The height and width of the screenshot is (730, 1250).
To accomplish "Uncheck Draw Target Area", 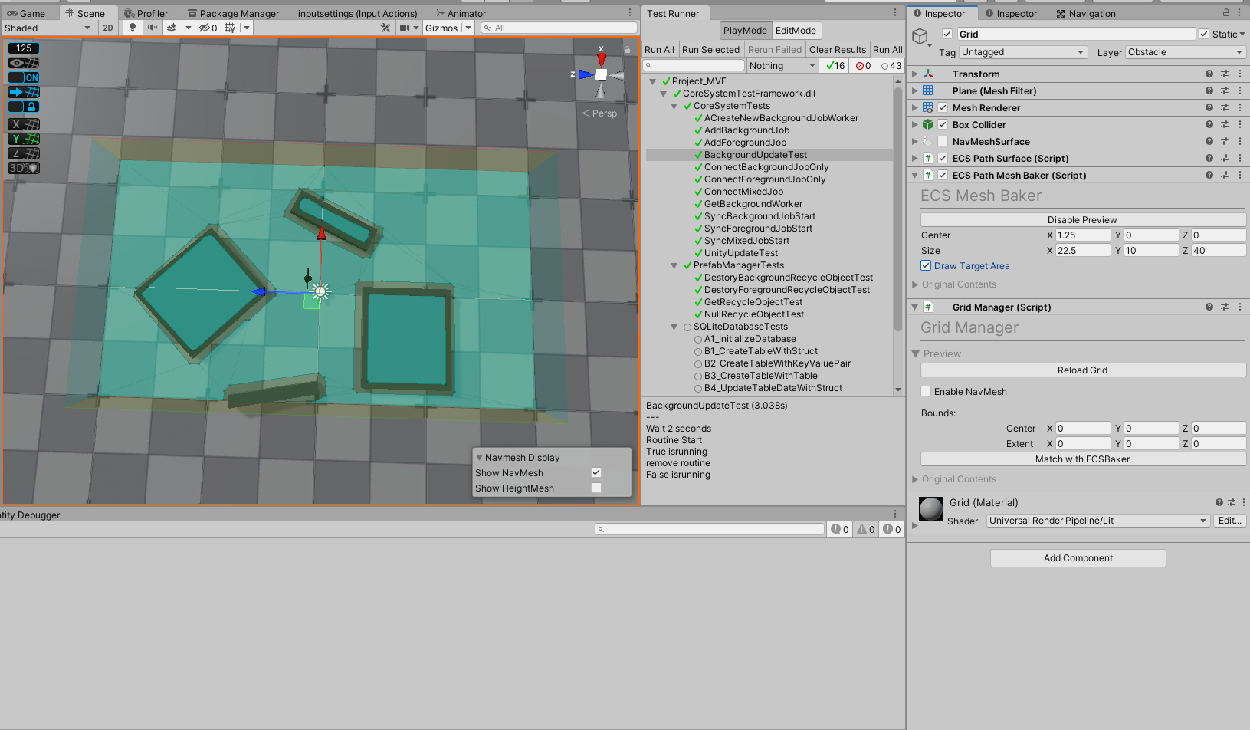I will (x=926, y=266).
